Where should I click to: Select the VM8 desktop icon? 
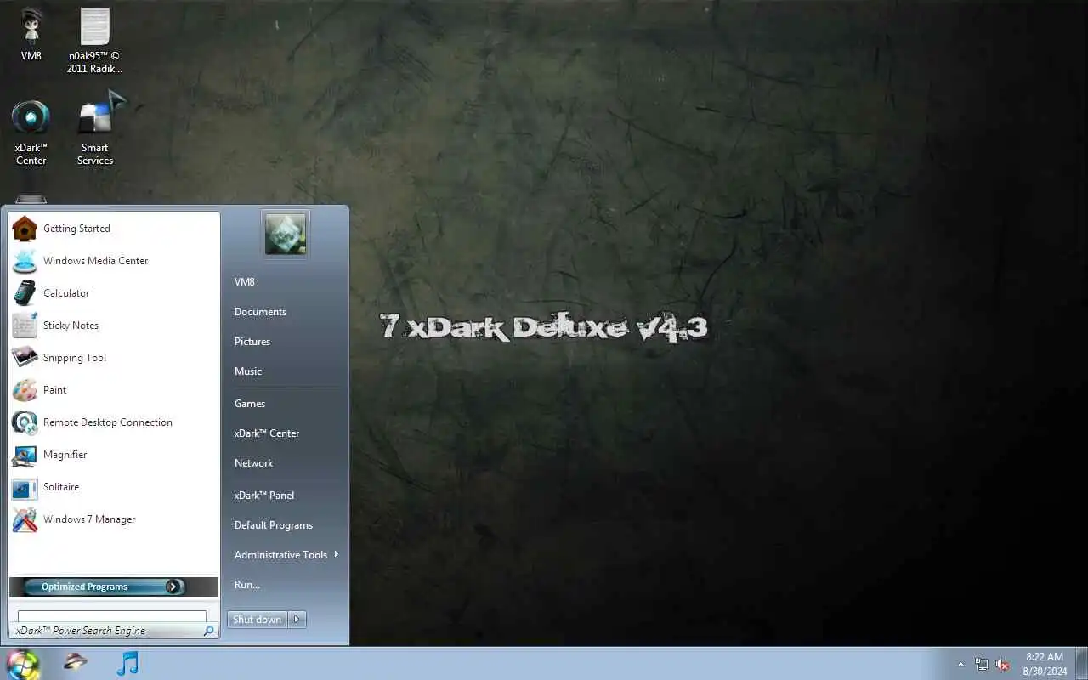[x=31, y=35]
